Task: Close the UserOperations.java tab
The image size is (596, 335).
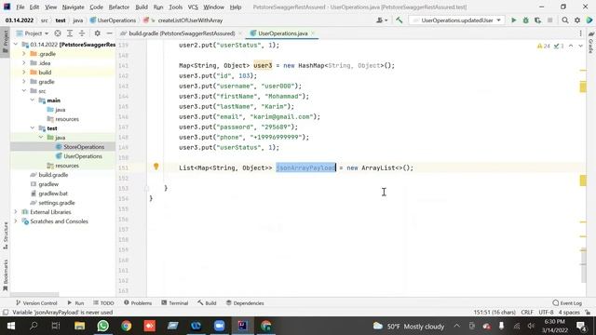Action: click(x=313, y=33)
